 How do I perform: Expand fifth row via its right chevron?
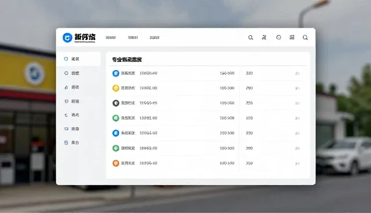297,133
